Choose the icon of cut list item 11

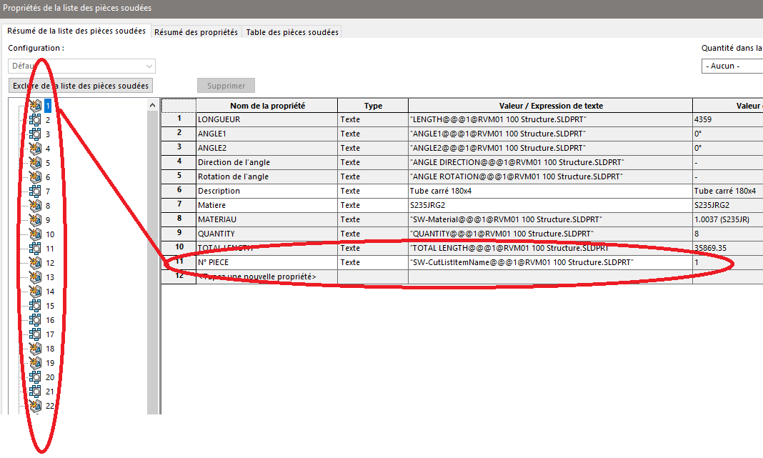point(35,249)
